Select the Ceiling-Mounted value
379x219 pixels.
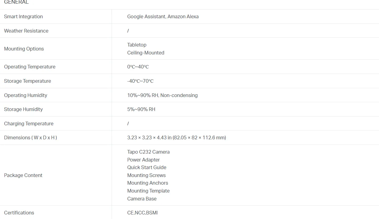(146, 53)
